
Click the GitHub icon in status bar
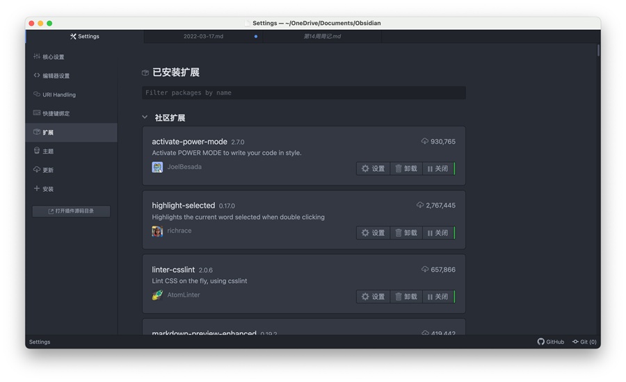pyautogui.click(x=541, y=342)
